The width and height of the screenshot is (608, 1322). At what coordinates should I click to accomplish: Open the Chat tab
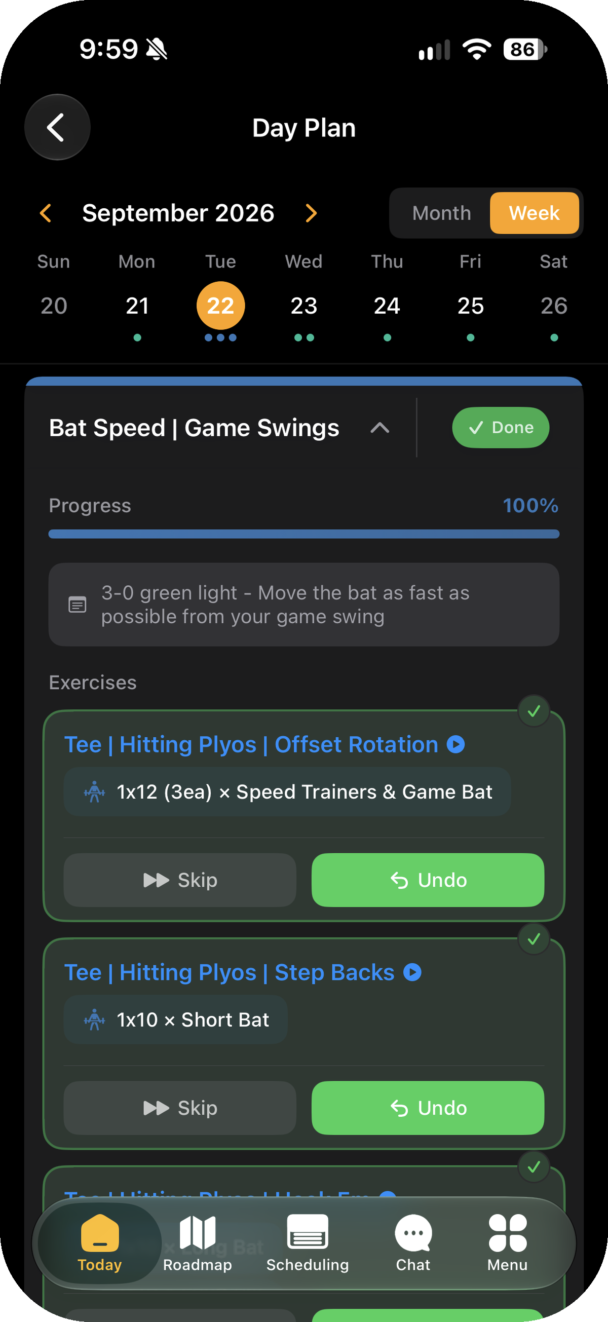[x=413, y=1243]
